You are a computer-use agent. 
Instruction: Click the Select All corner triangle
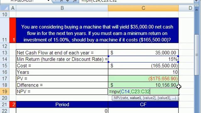point(5,8)
